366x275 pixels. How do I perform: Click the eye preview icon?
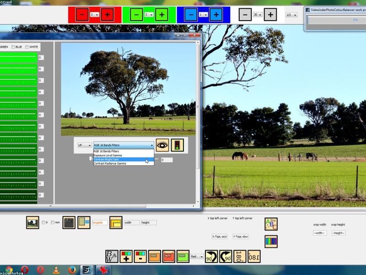point(162,145)
